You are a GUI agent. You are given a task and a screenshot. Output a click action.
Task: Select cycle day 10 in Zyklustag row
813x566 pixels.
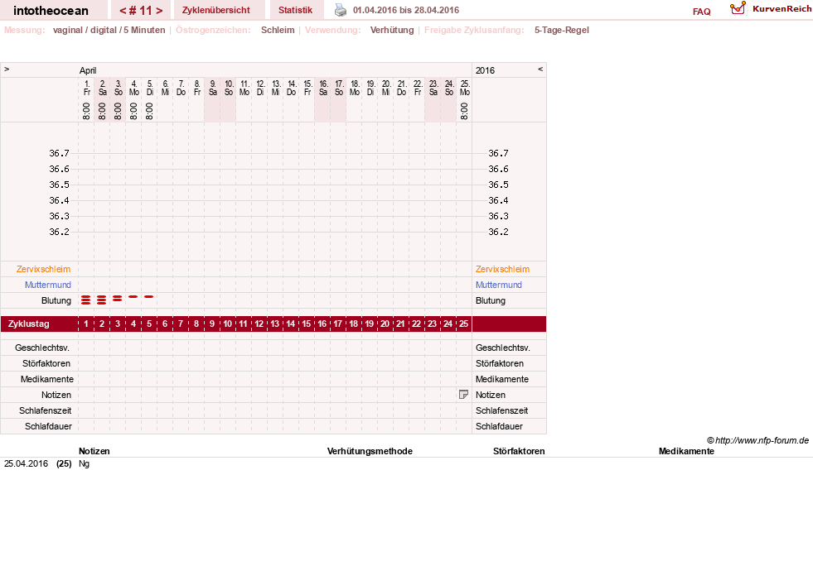pos(228,324)
